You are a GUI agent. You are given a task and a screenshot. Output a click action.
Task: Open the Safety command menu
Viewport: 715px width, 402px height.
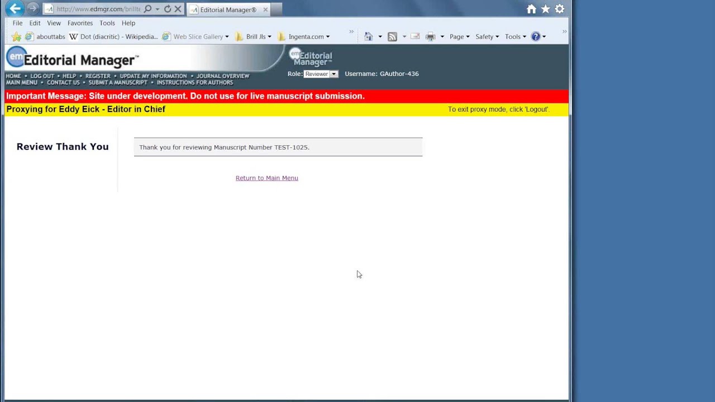tap(487, 37)
